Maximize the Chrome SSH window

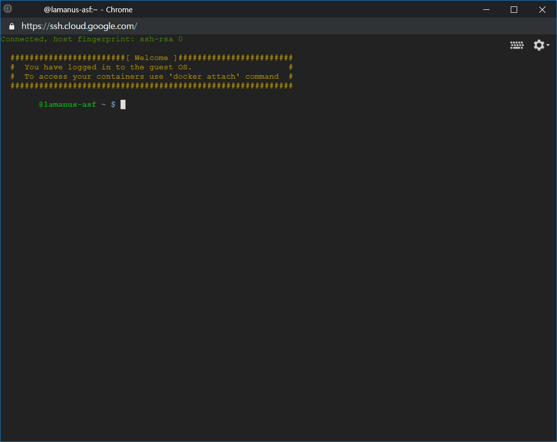pyautogui.click(x=514, y=9)
